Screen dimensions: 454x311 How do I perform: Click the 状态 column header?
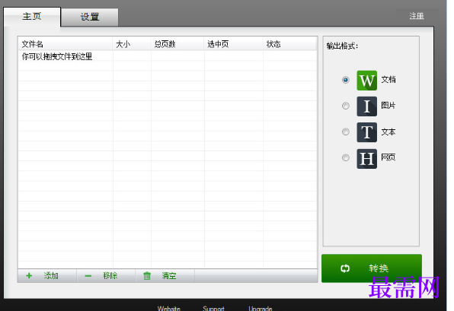[x=289, y=44]
